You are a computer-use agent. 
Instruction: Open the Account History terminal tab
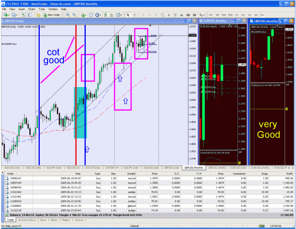27,220
